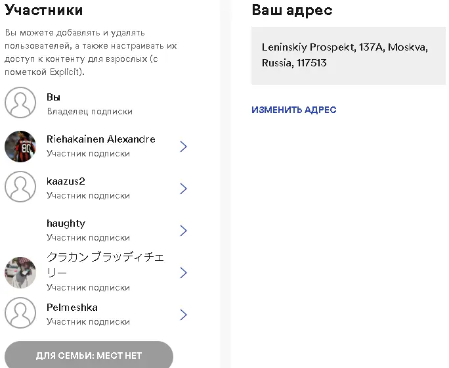Select the Pelmeshka member name

click(72, 308)
